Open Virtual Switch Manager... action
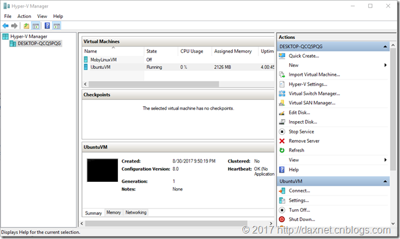Screen dimensions: 400x239 click(x=314, y=94)
